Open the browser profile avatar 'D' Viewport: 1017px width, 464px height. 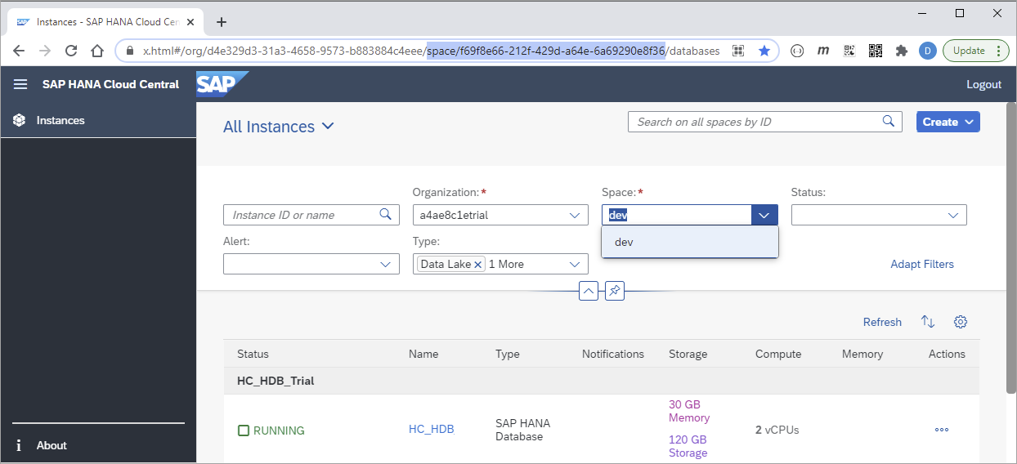coord(927,51)
